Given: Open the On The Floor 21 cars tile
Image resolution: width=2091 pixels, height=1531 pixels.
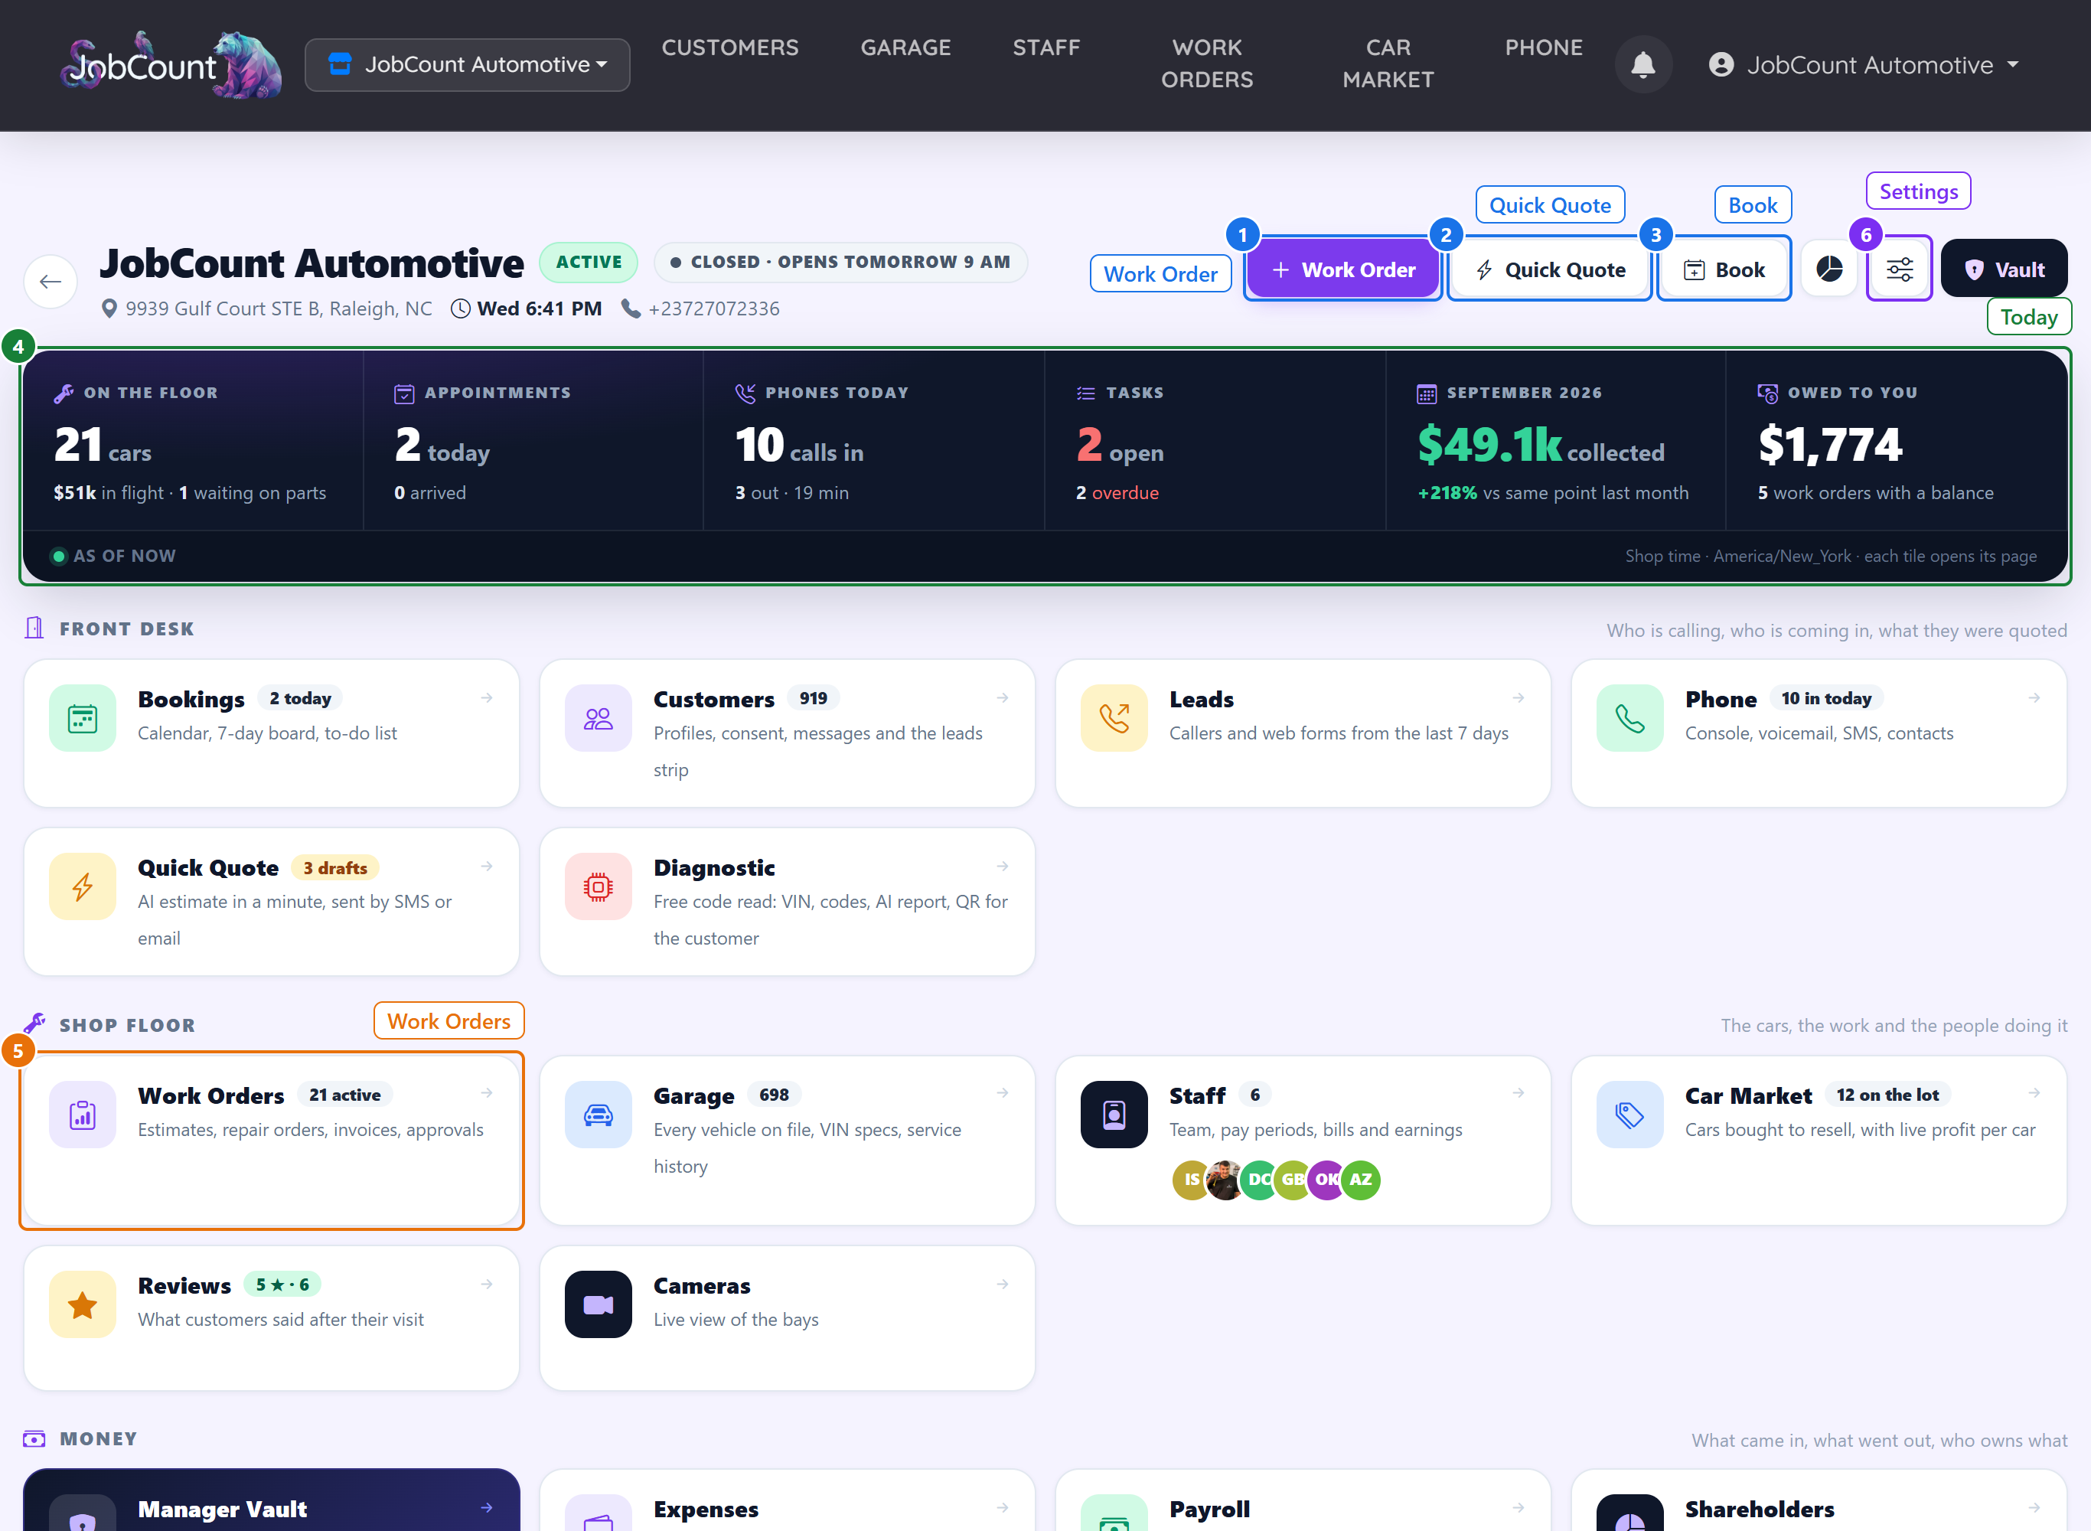Looking at the screenshot, I should pyautogui.click(x=193, y=441).
